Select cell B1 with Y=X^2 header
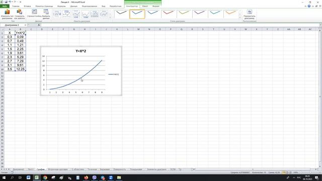The image size is (322, 181). [20, 33]
